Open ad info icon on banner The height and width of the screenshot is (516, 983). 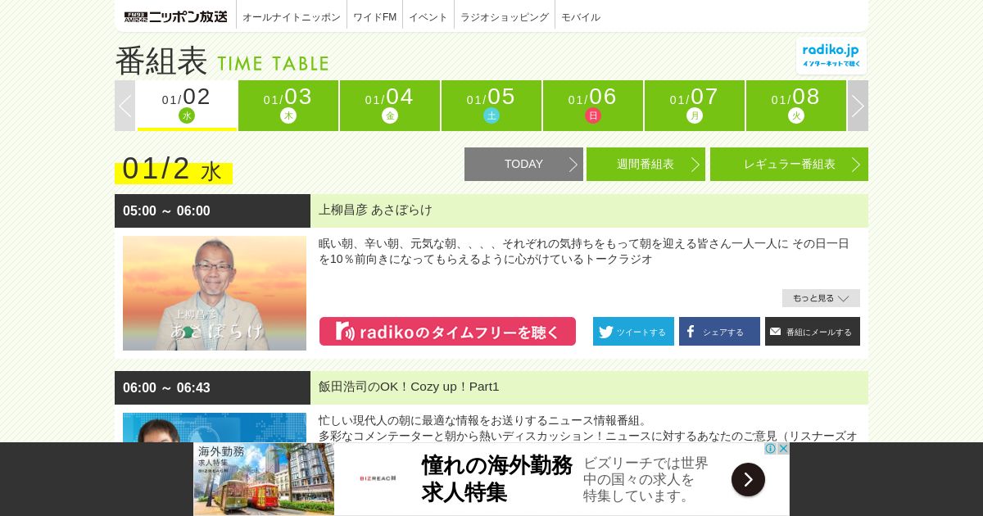[x=770, y=449]
